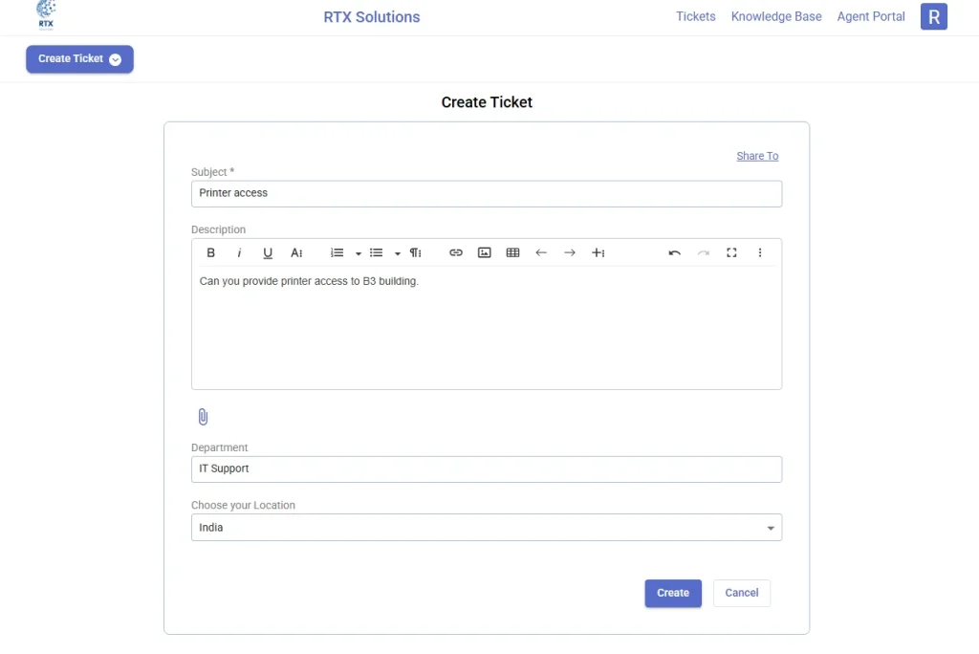Insert an ordered numbered list
Viewport: 979px width, 654px height.
[x=337, y=253]
